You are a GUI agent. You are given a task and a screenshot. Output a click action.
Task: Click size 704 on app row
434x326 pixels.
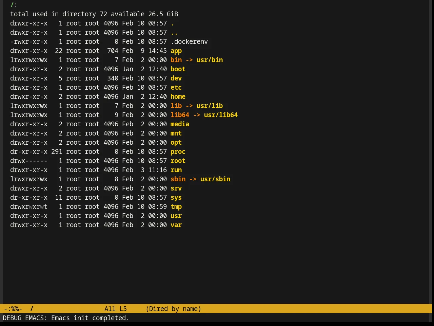click(113, 51)
